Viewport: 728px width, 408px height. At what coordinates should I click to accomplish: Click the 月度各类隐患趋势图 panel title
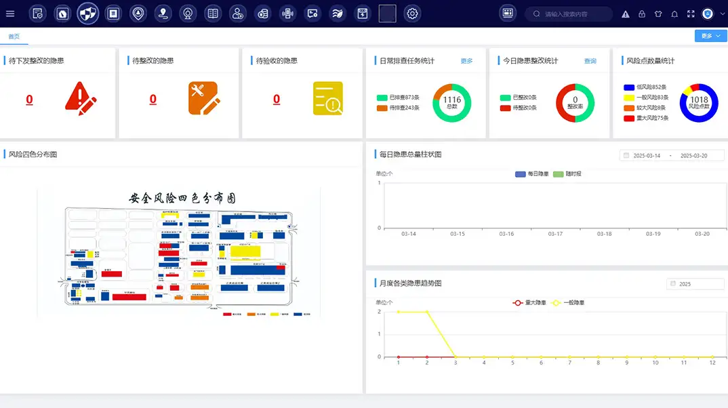click(x=410, y=283)
